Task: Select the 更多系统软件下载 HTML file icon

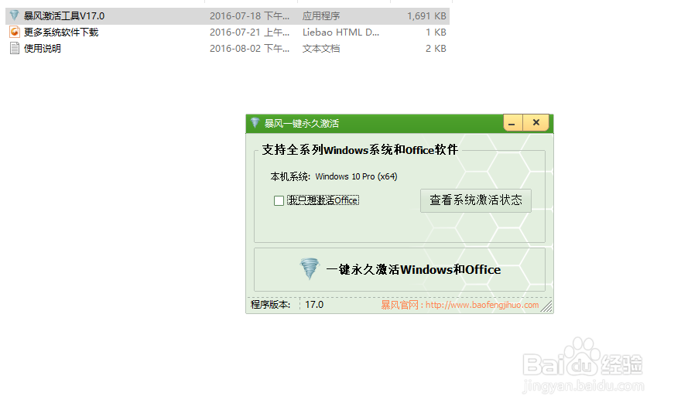Action: point(15,32)
